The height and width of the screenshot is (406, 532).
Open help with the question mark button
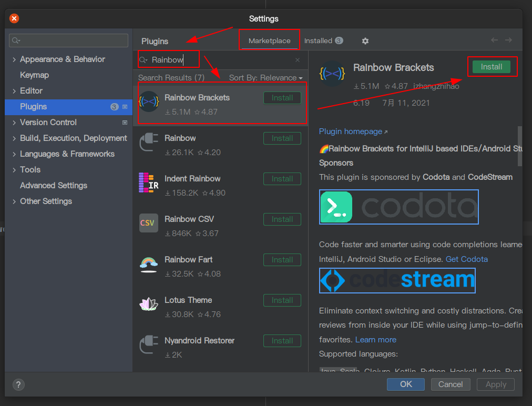(18, 384)
